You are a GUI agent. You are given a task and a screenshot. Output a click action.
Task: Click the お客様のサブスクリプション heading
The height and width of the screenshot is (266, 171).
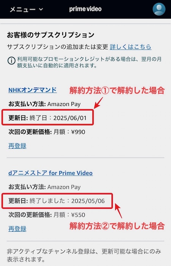pyautogui.click(x=51, y=35)
